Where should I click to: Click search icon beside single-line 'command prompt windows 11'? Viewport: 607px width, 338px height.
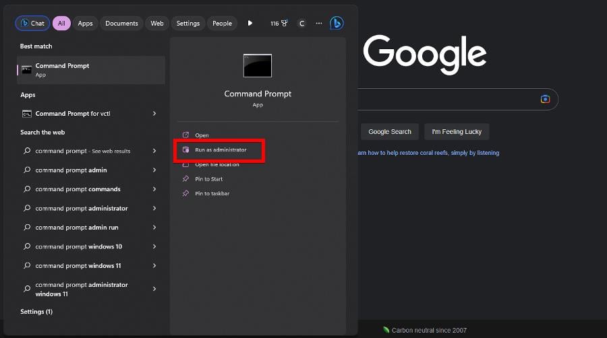coord(27,265)
